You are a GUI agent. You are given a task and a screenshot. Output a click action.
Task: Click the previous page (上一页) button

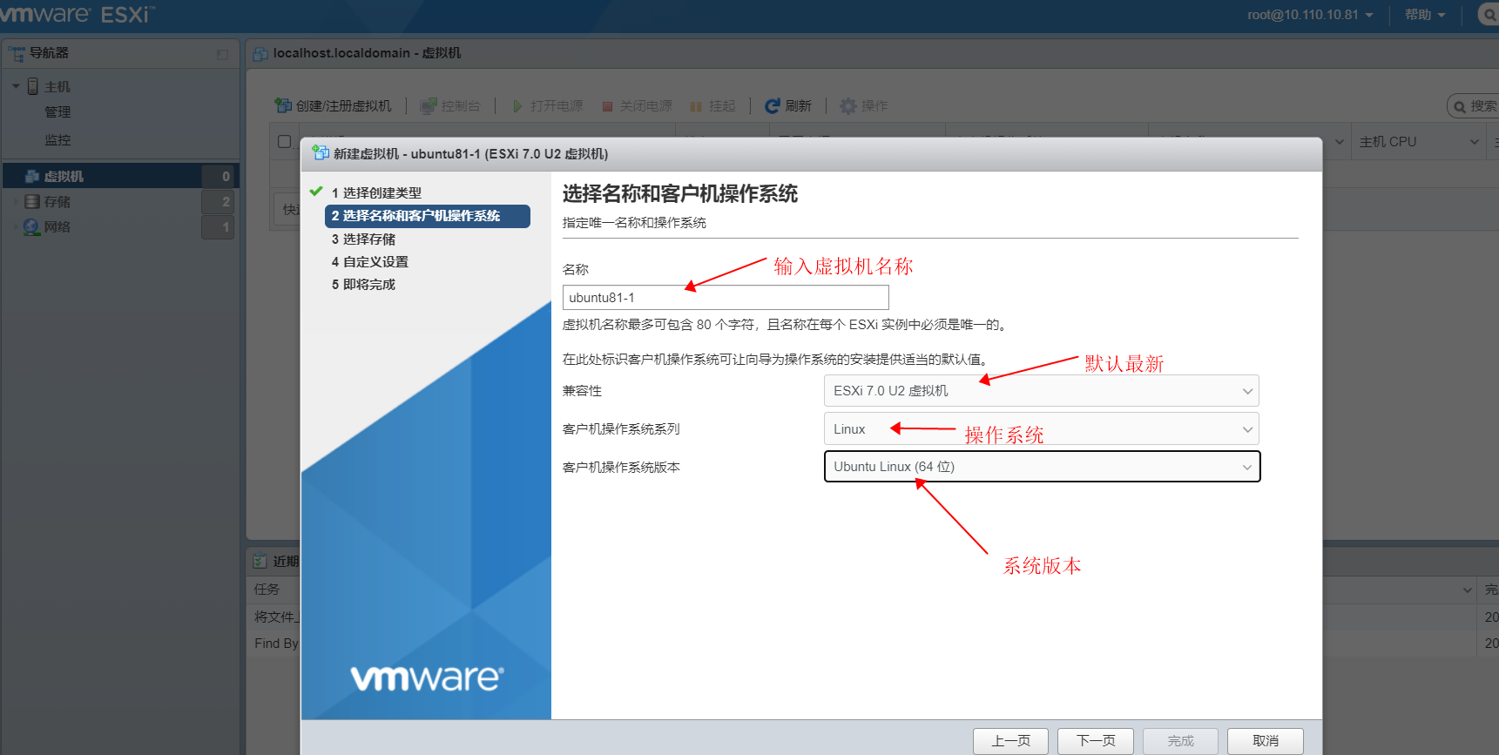click(1010, 741)
